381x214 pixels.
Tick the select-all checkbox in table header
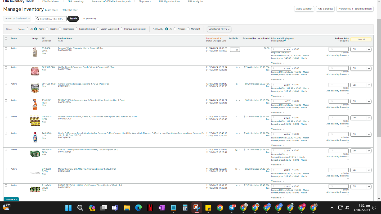click(6, 39)
